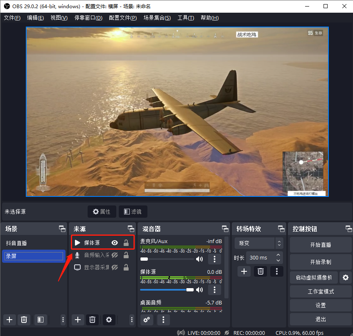353x336 pixels.
Task: Open advanced audio properties gears icon
Action: pos(147,320)
